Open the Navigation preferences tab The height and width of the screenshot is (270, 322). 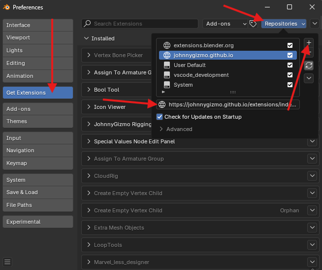click(x=38, y=151)
